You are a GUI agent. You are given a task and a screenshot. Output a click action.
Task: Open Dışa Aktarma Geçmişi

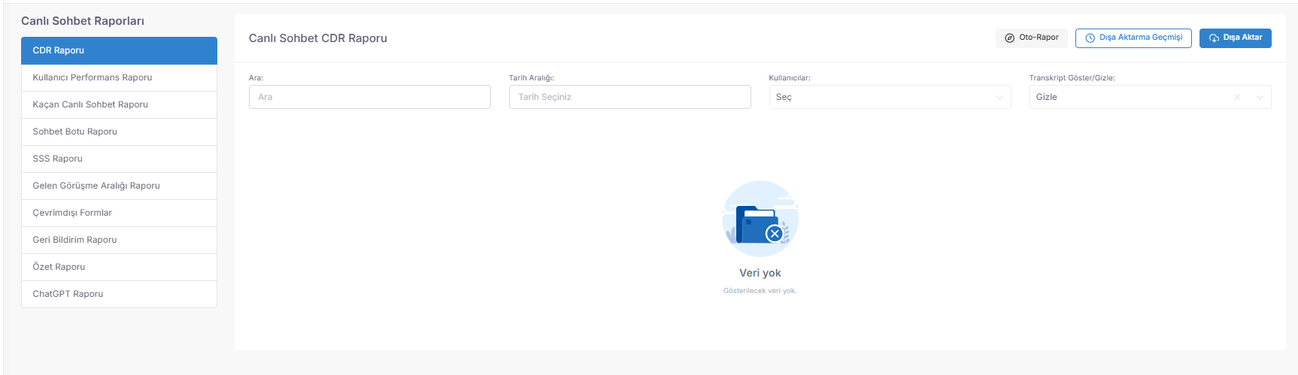(1133, 38)
